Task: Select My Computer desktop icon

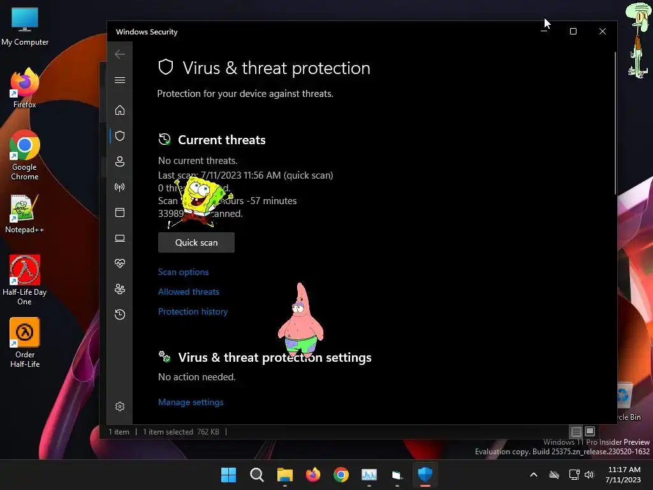Action: [25, 27]
